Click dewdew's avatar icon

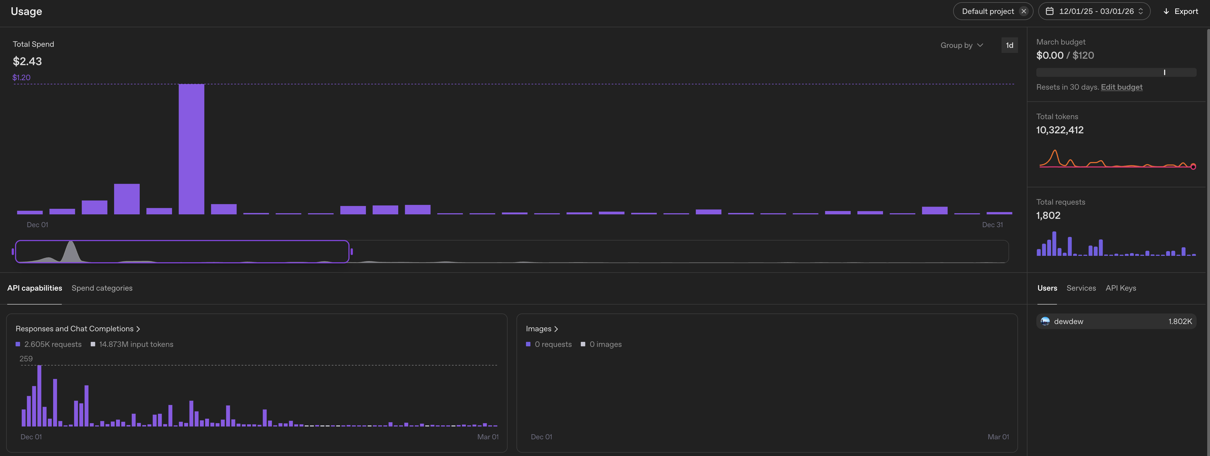point(1045,322)
